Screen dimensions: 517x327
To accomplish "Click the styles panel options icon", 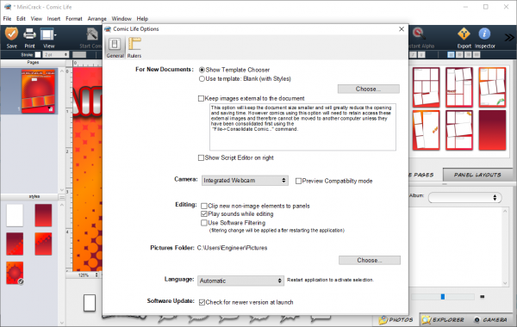I will [x=62, y=197].
